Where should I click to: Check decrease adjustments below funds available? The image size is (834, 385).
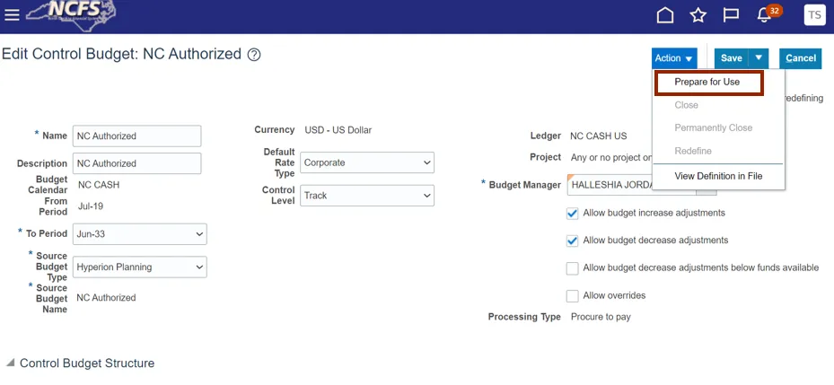click(x=573, y=268)
